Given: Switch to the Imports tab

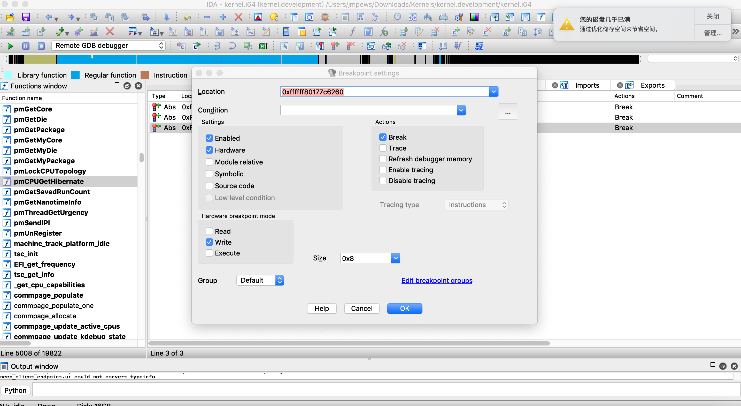Looking at the screenshot, I should tap(587, 85).
